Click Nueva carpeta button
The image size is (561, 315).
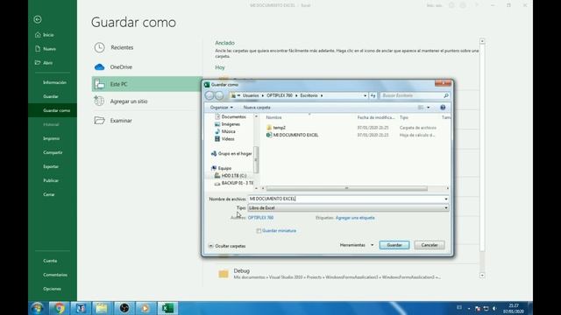point(257,108)
